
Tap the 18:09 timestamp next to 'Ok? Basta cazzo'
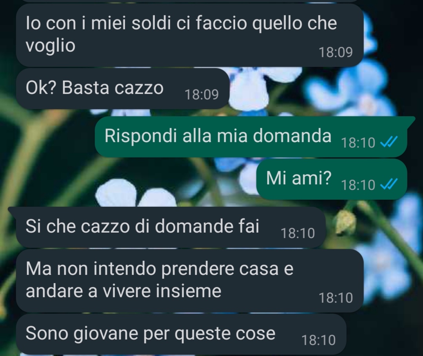tap(202, 95)
